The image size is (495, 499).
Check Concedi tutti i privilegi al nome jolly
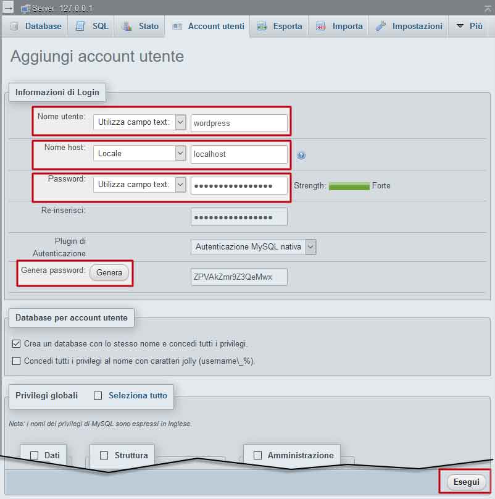point(16,361)
